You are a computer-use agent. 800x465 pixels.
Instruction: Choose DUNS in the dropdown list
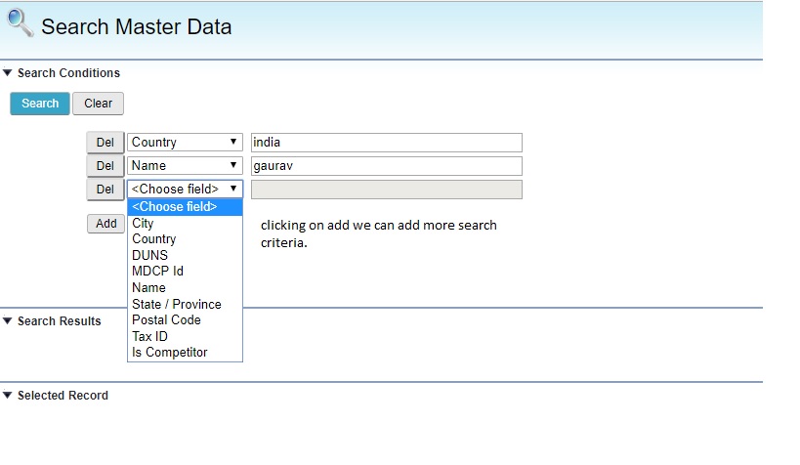pos(149,255)
